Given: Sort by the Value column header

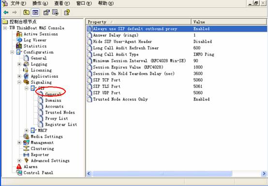Looking at the screenshot, I should (x=229, y=22).
